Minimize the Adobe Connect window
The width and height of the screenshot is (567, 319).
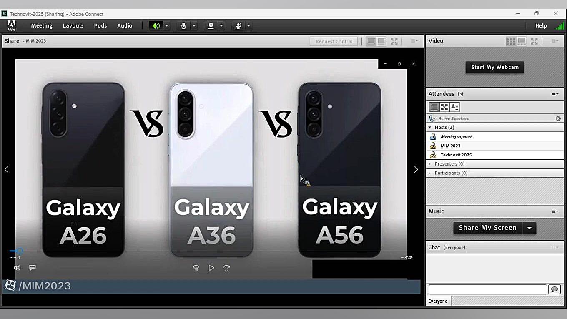pyautogui.click(x=518, y=13)
